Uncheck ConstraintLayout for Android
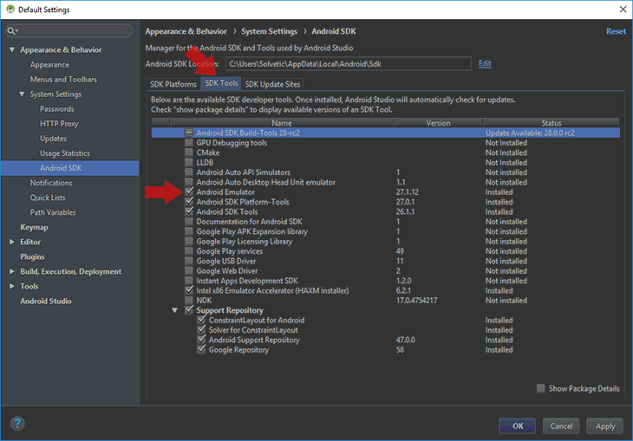Image resolution: width=633 pixels, height=441 pixels. click(x=201, y=320)
